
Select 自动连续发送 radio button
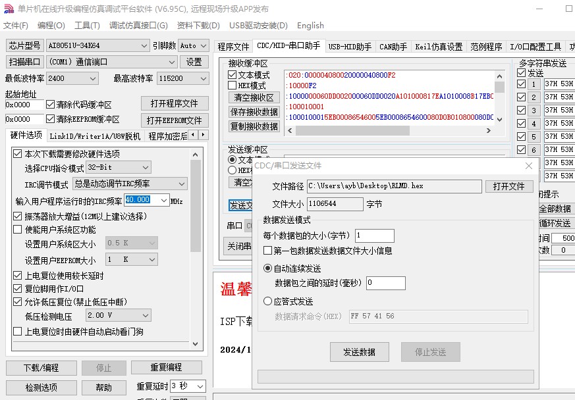(x=267, y=268)
